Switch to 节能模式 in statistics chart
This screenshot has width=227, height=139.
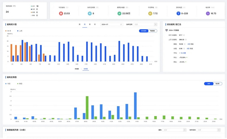point(152,31)
